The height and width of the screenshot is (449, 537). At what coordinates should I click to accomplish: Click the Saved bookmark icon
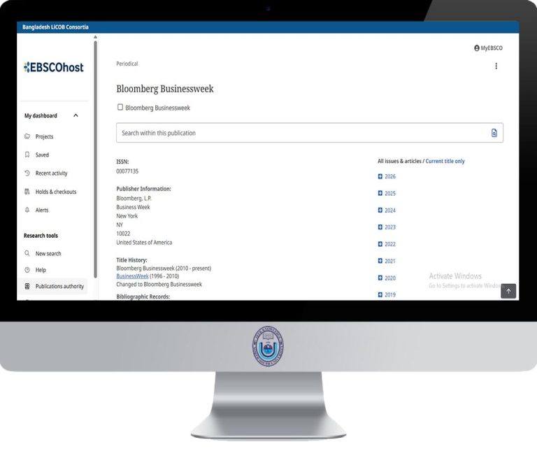27,155
